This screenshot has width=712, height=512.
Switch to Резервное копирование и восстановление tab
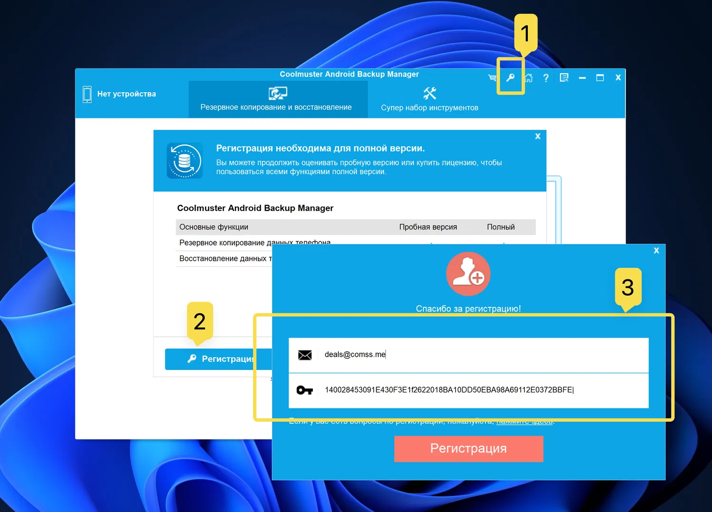278,99
